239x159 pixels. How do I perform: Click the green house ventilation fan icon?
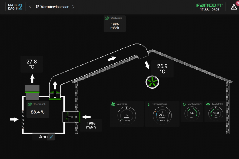(152, 82)
